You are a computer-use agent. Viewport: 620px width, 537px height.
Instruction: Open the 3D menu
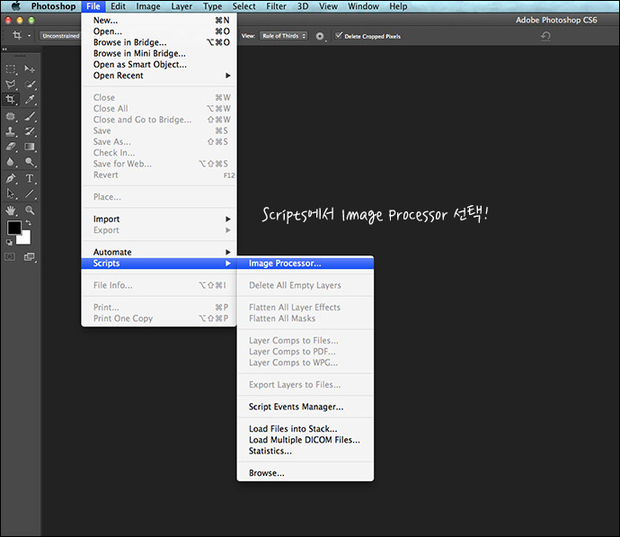(x=303, y=6)
